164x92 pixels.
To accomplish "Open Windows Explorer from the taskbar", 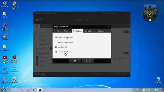I will click(x=16, y=90).
